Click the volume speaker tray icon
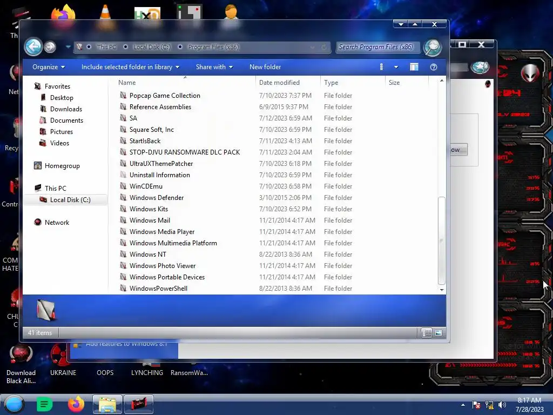The height and width of the screenshot is (415, 553). (x=502, y=405)
